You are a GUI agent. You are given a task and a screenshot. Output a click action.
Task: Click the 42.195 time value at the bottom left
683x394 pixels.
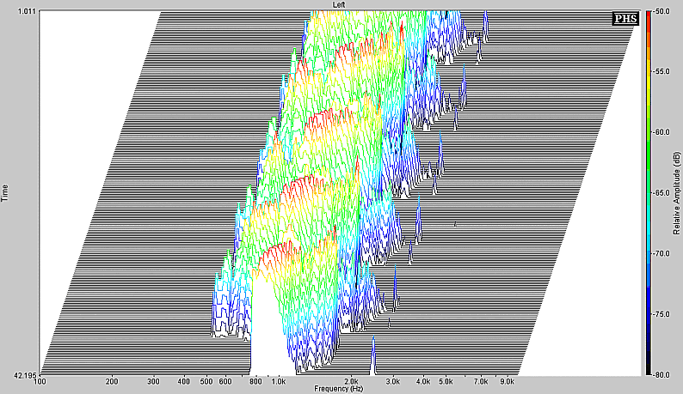click(25, 375)
